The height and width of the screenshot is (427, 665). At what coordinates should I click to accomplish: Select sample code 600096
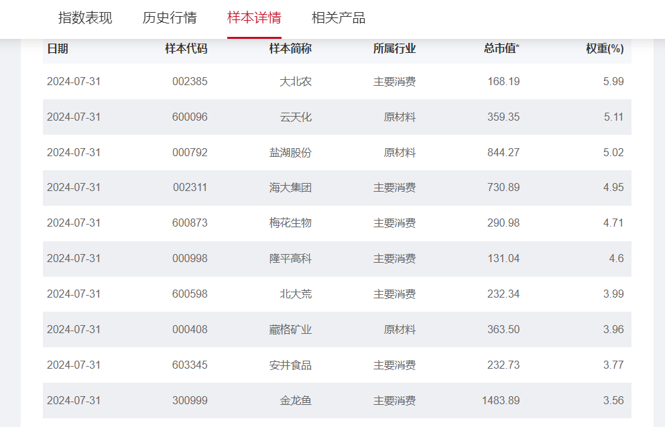click(190, 117)
